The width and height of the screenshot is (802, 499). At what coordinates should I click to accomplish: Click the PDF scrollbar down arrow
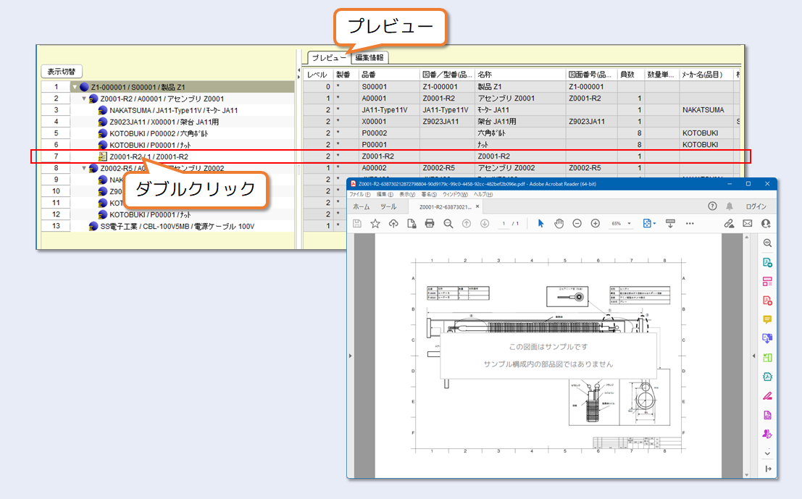pos(747,474)
